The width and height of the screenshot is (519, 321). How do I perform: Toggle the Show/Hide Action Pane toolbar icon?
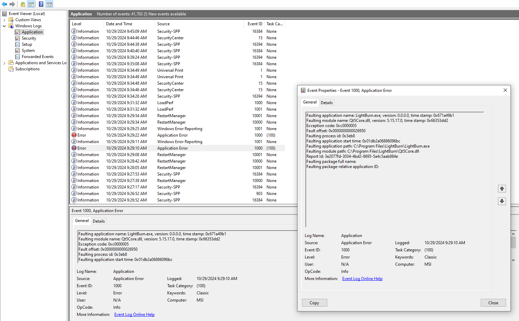tap(49, 4)
